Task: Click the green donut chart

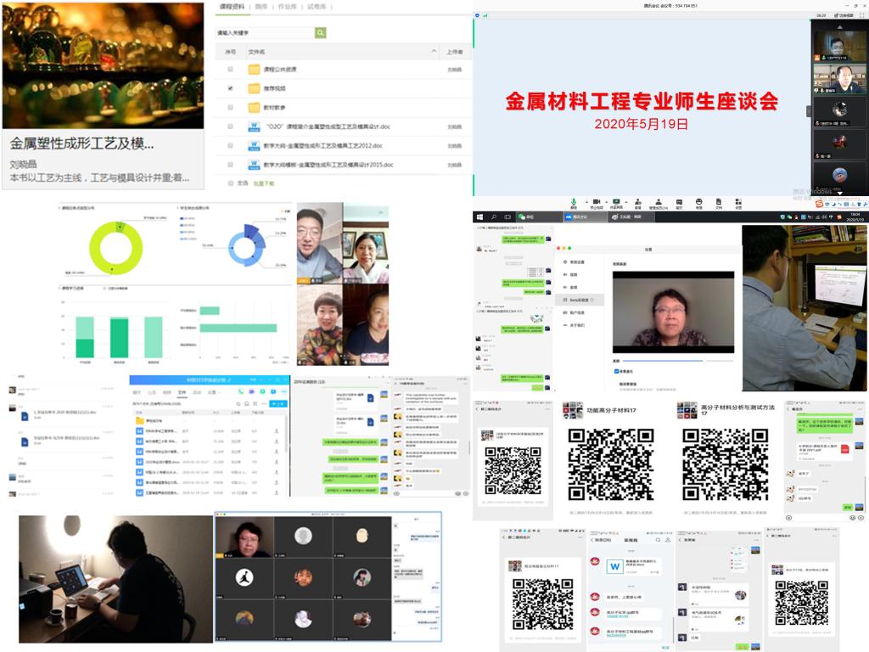Action: [115, 248]
